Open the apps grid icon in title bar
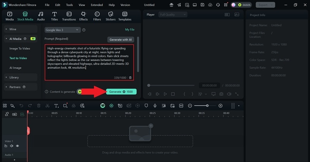The width and height of the screenshot is (310, 162). tap(226, 5)
